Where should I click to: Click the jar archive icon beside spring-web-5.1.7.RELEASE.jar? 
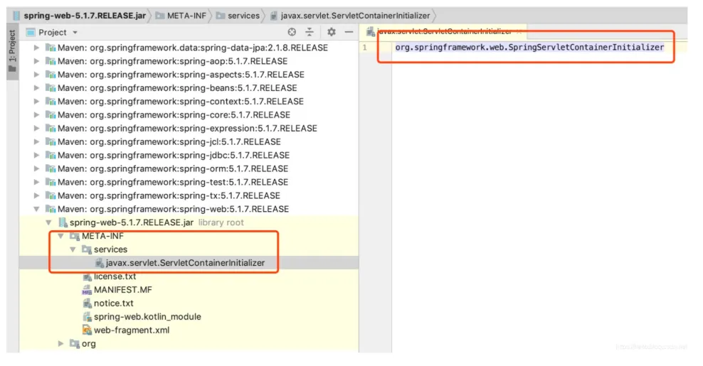click(63, 222)
